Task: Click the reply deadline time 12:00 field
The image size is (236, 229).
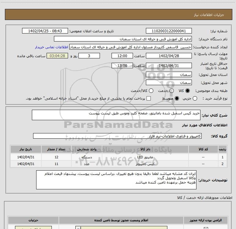Action: tap(122, 56)
